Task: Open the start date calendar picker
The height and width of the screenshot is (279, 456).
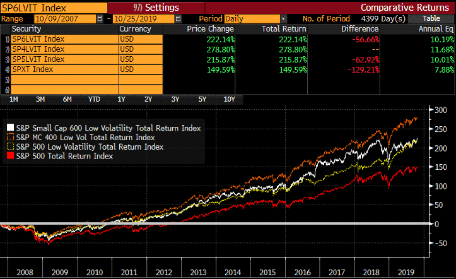Action: coord(100,19)
